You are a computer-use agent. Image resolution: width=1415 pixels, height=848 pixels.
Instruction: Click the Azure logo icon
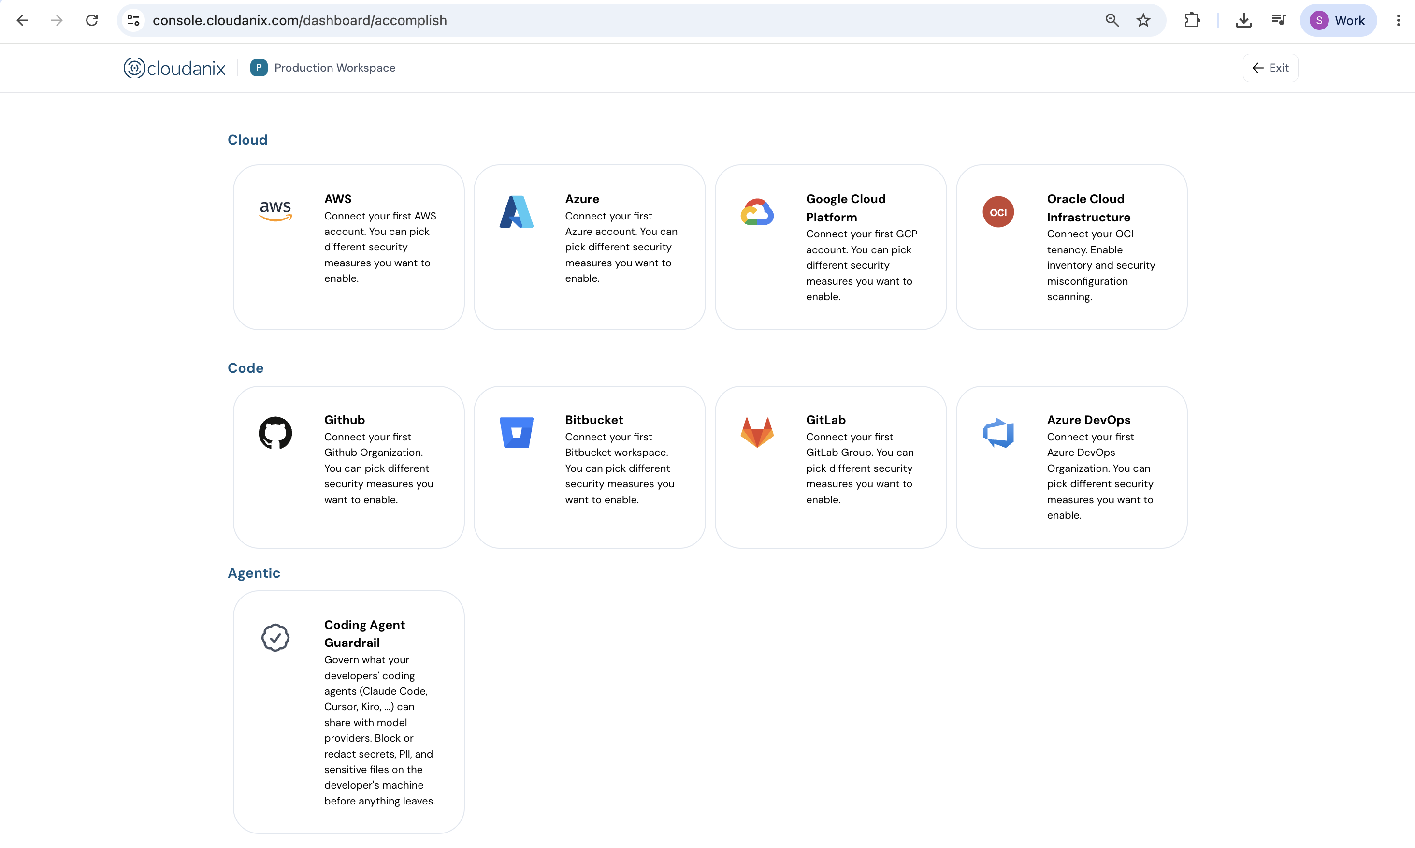[516, 211]
